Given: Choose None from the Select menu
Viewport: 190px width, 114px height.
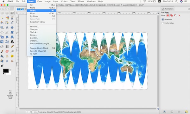Looking at the screenshot, I should [x=41, y=8].
